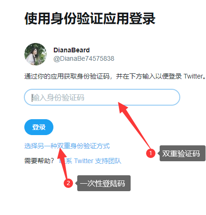
Task: Click the DianaBeard display name
Action: click(x=72, y=50)
